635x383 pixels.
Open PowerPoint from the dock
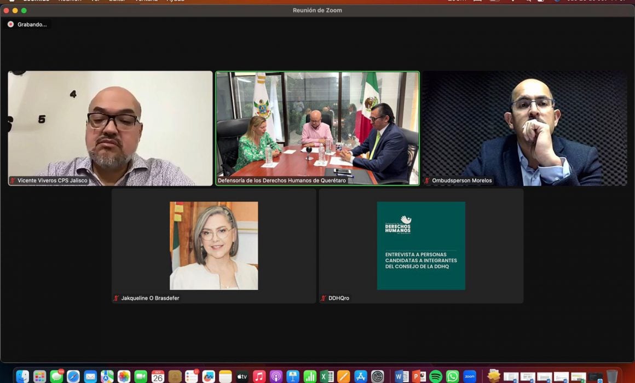(x=419, y=376)
